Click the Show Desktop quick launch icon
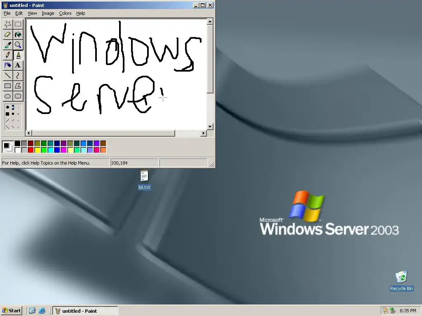Viewport: 422px width, 316px height. [x=32, y=311]
